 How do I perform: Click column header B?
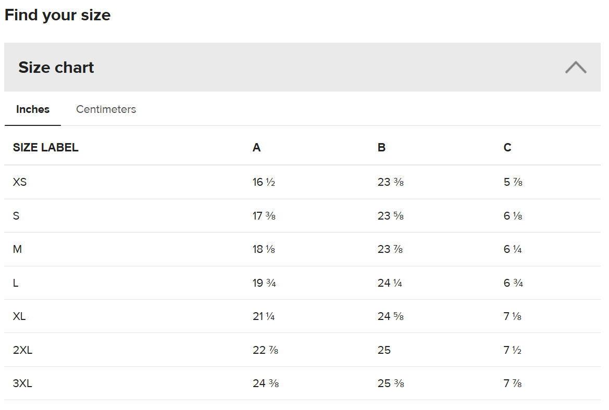(x=381, y=148)
